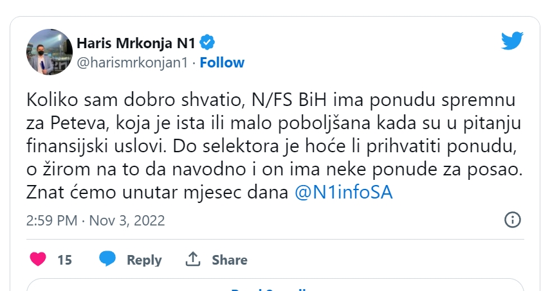Click the share upload arrow icon
This screenshot has width=541, height=291.
tap(193, 260)
